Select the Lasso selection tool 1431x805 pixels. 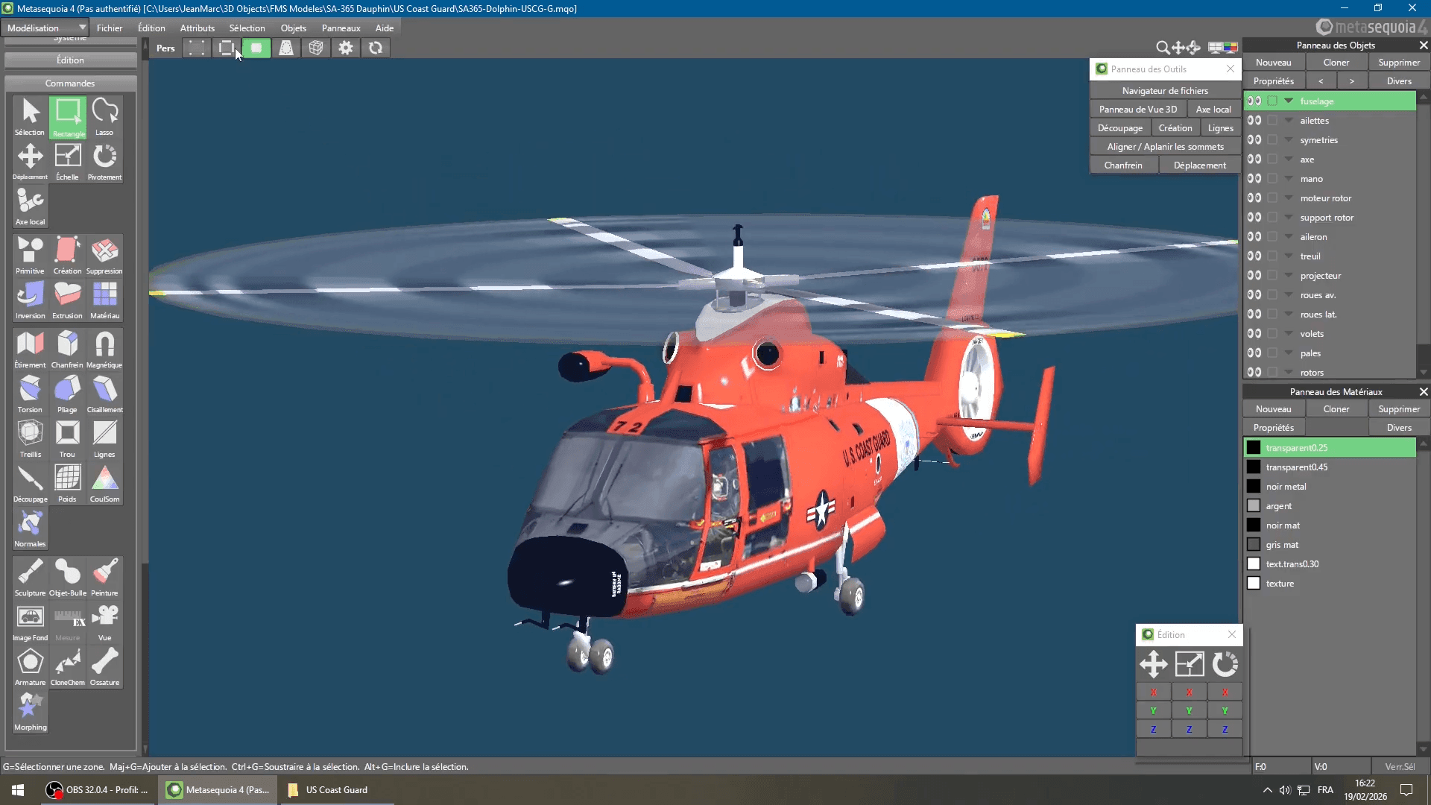click(104, 117)
